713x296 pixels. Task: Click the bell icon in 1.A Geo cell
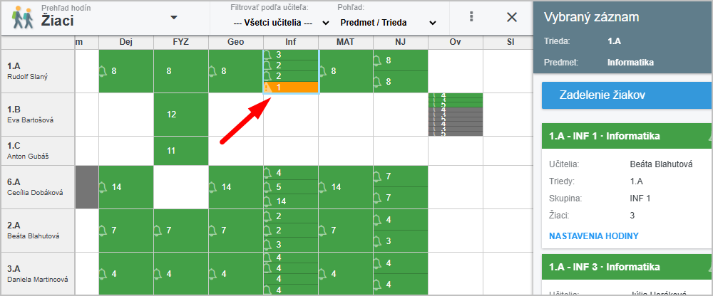213,71
